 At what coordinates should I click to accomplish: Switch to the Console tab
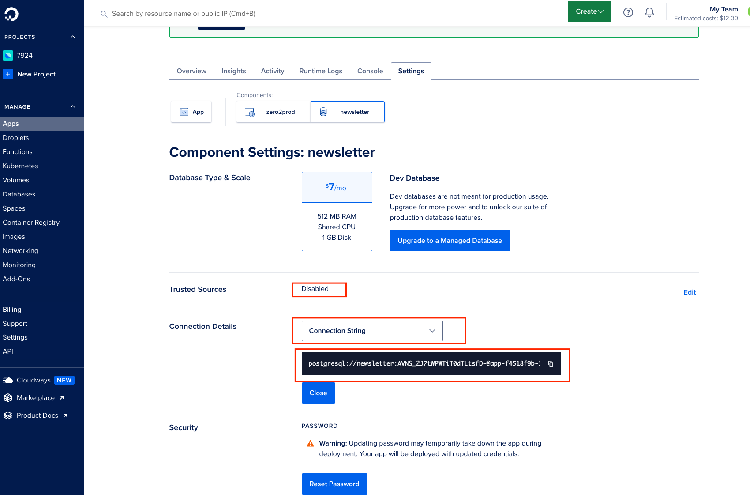(370, 71)
